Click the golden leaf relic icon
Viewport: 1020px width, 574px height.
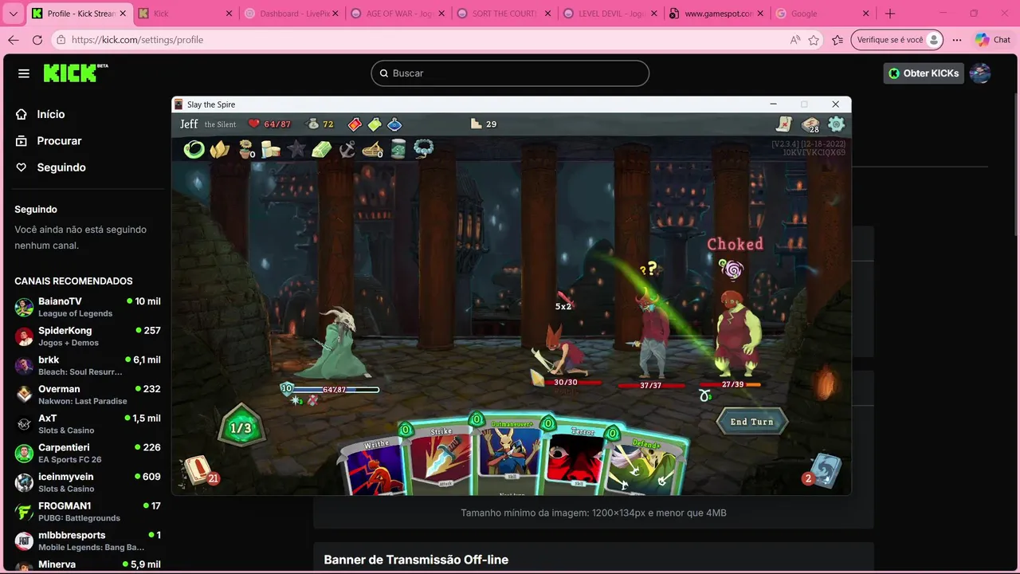(220, 149)
